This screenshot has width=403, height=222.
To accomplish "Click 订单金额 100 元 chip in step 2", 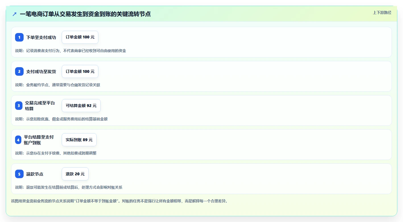I will tap(80, 71).
